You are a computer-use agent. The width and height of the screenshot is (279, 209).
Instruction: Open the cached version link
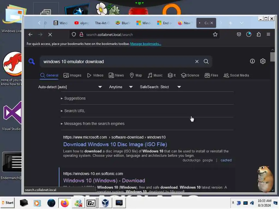click(226, 160)
